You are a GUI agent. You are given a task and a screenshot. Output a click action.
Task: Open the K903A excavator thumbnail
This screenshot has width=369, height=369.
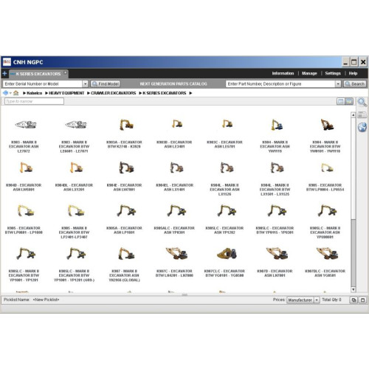(x=126, y=125)
